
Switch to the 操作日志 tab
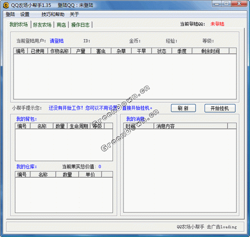(80, 25)
